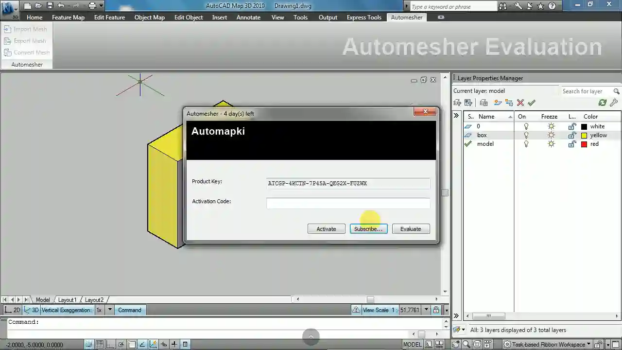Viewport: 622px width, 350px height.
Task: Click the Layer States Manager icon
Action: pos(484,103)
